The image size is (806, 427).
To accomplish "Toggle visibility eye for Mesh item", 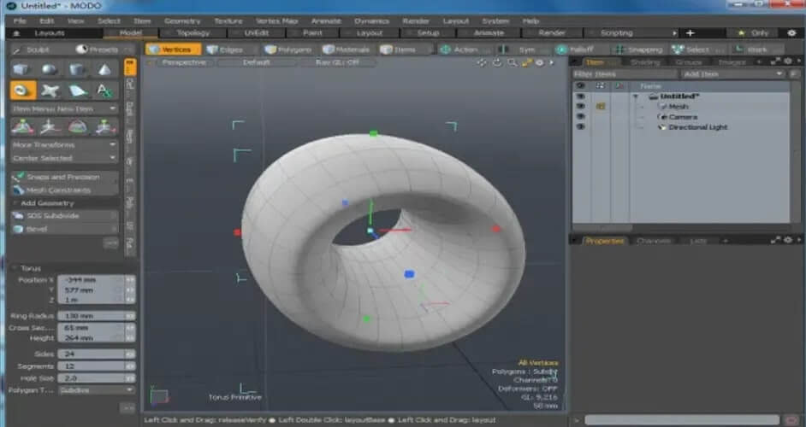I will coord(580,106).
